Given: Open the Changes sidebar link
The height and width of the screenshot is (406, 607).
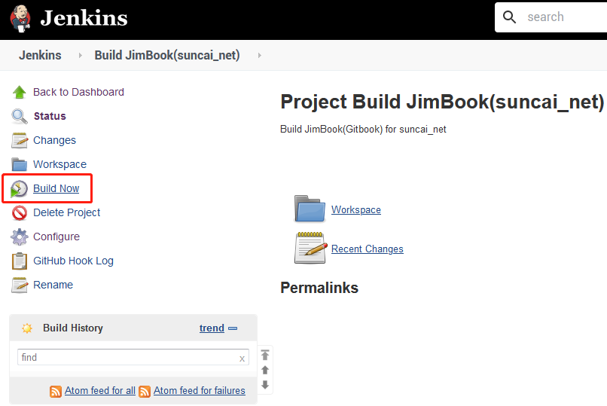Looking at the screenshot, I should [x=54, y=140].
